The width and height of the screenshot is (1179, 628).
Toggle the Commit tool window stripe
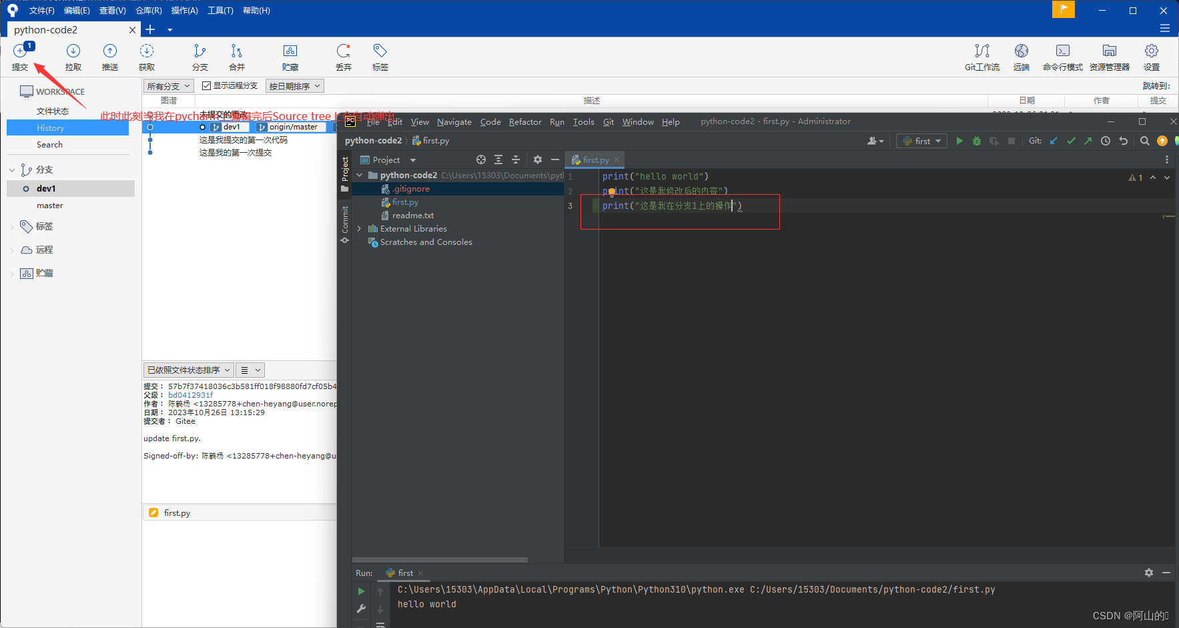click(x=344, y=220)
